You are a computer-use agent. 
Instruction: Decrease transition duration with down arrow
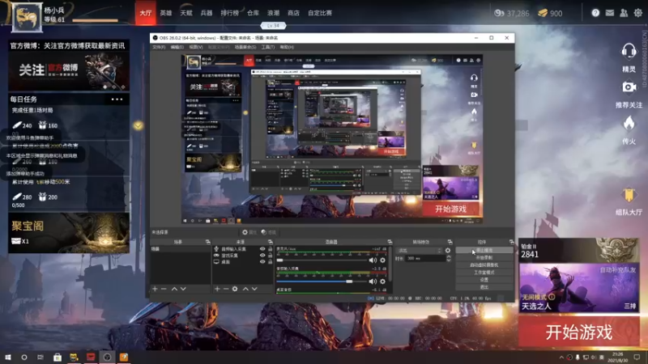pyautogui.click(x=449, y=260)
